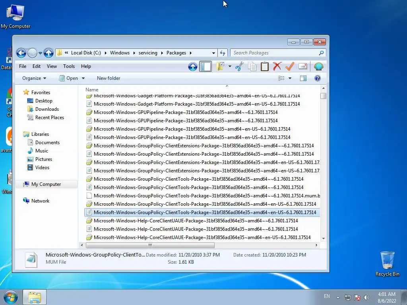This screenshot has height=305, width=407.
Task: Click the horizontal scrollbar thumb
Action: coord(150,245)
